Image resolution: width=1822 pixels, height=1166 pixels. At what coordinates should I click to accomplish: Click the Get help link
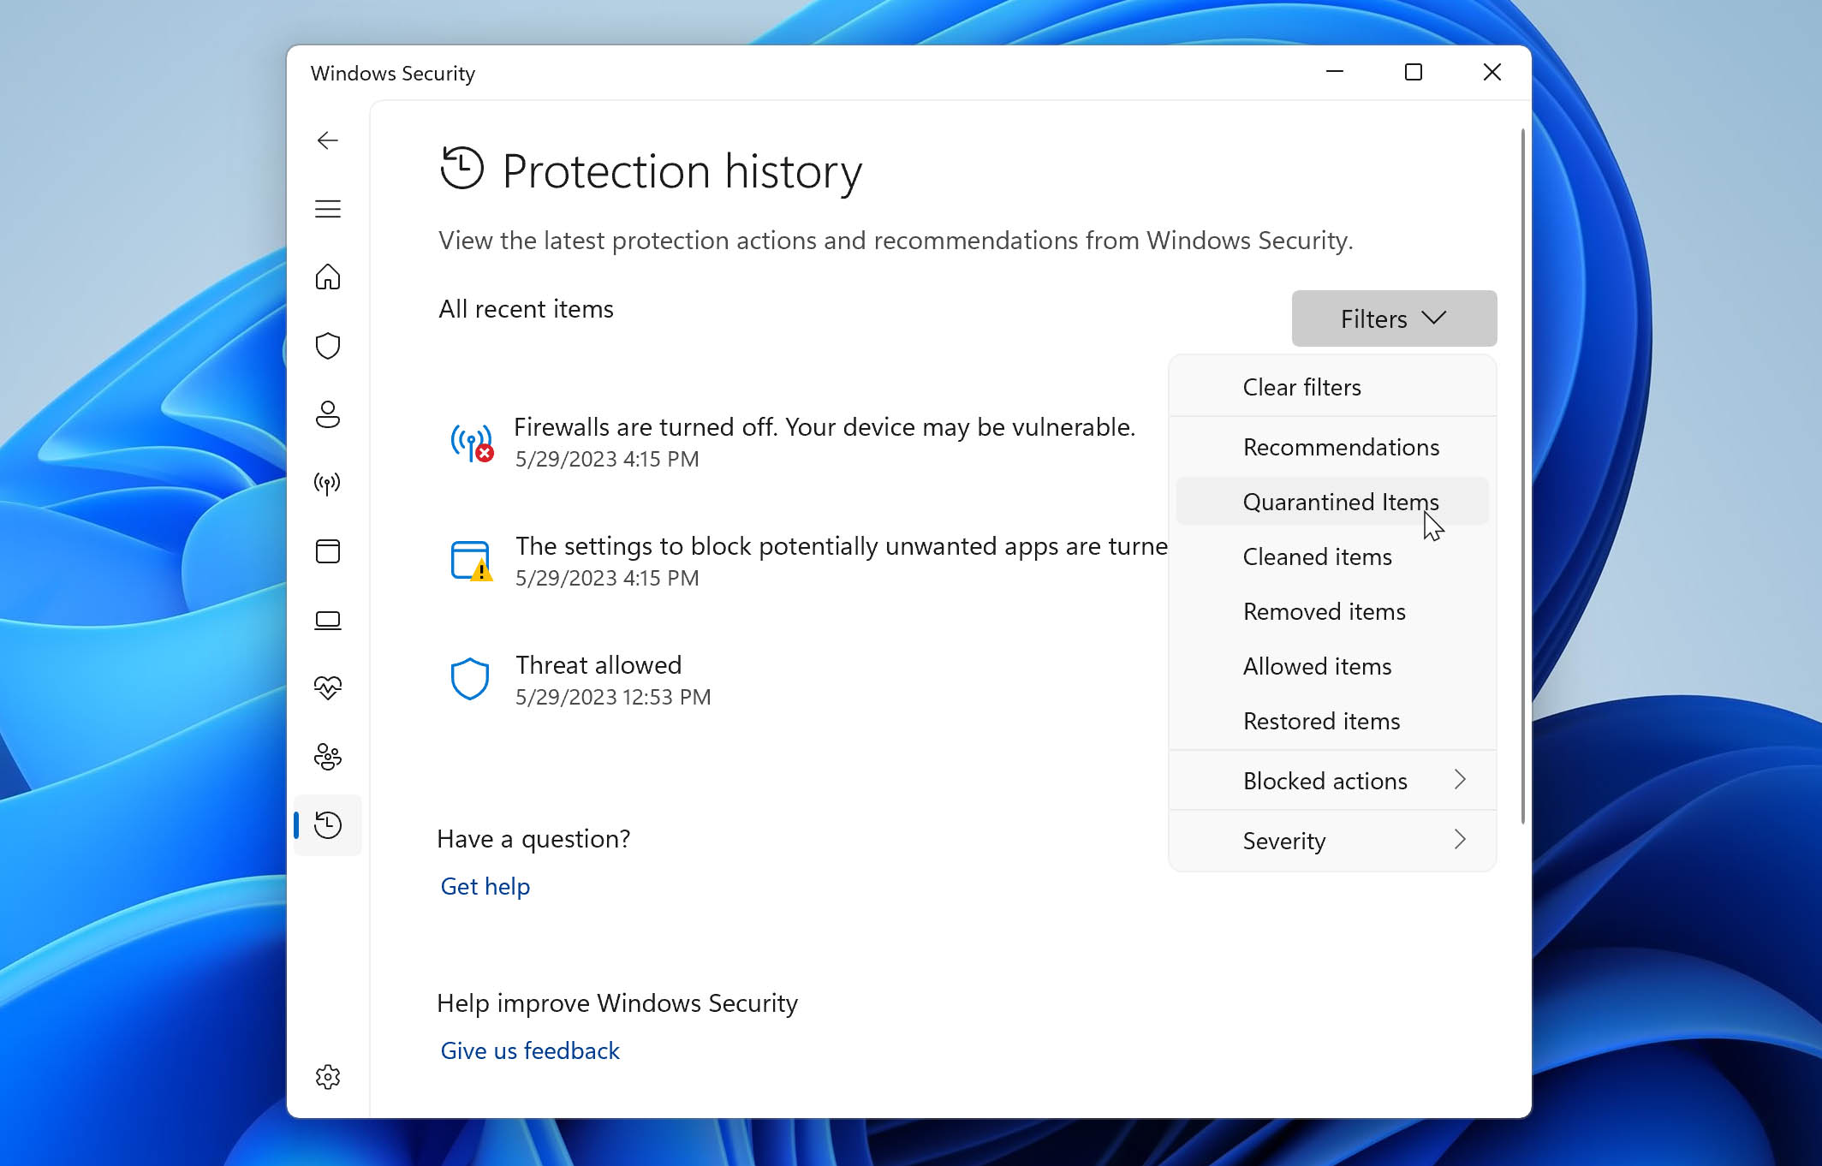point(485,886)
